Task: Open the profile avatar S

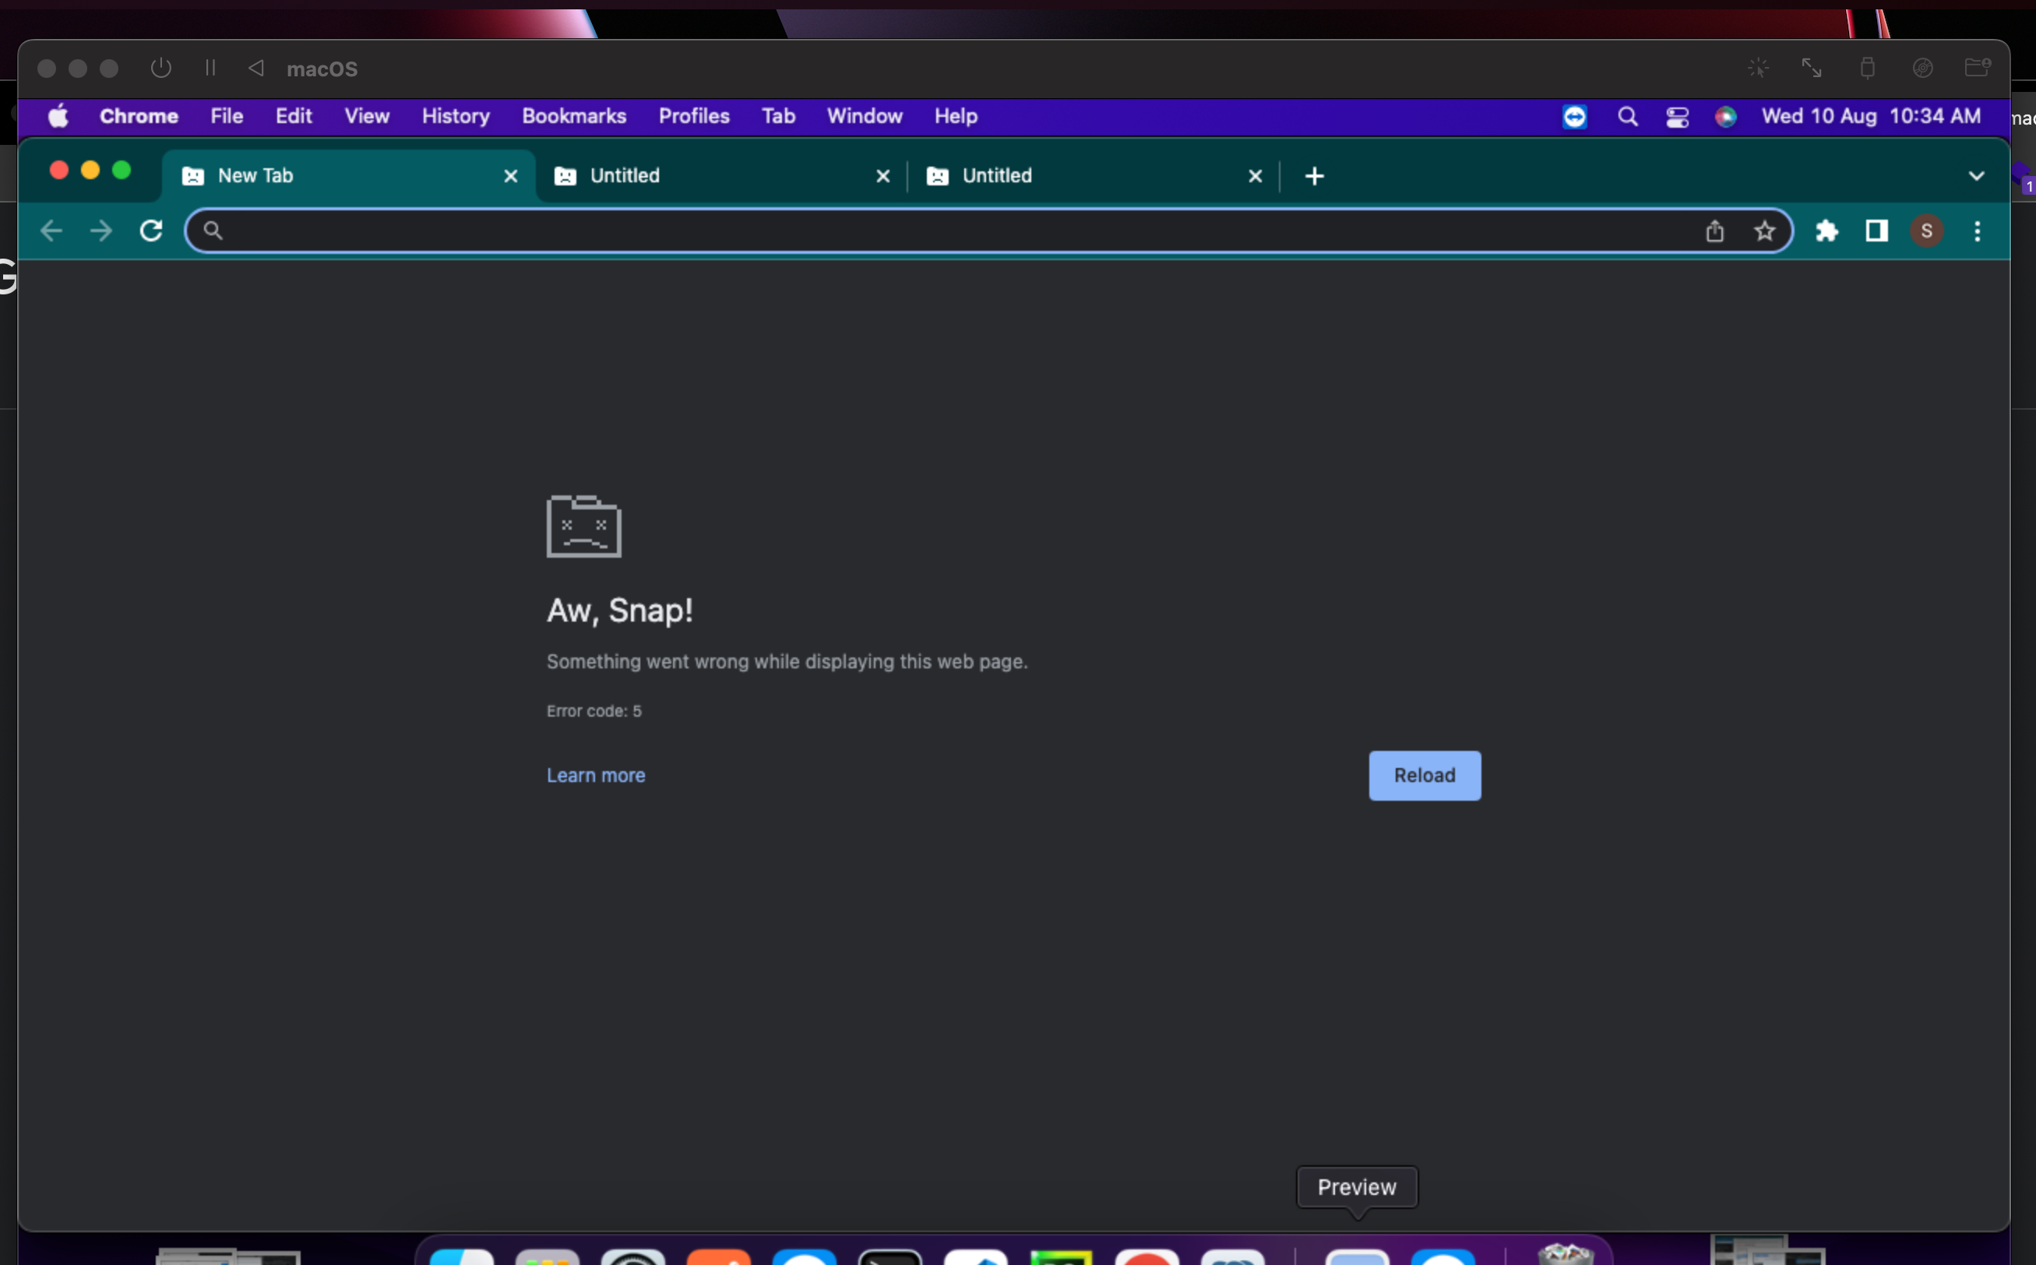Action: pyautogui.click(x=1926, y=231)
